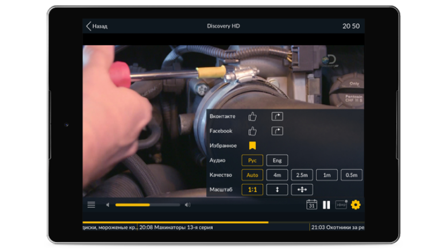Set quality to 4m
Viewport: 447px width, 252px height.
pyautogui.click(x=277, y=175)
